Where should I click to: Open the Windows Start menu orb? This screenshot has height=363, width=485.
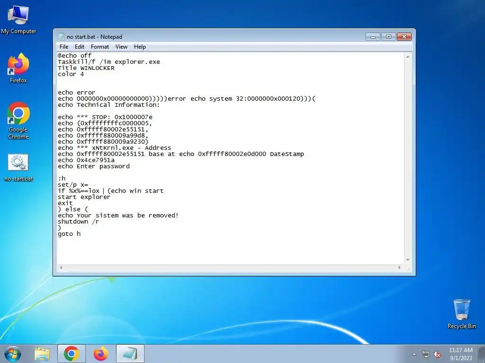pos(13,354)
